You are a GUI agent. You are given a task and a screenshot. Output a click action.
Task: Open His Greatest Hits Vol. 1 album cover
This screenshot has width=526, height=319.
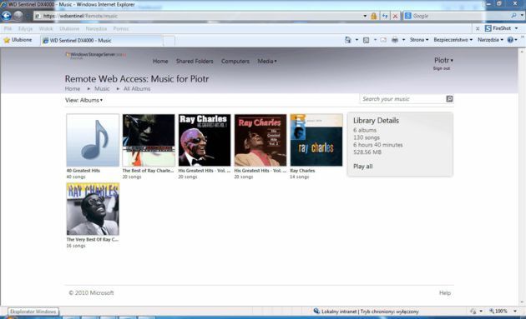point(205,140)
